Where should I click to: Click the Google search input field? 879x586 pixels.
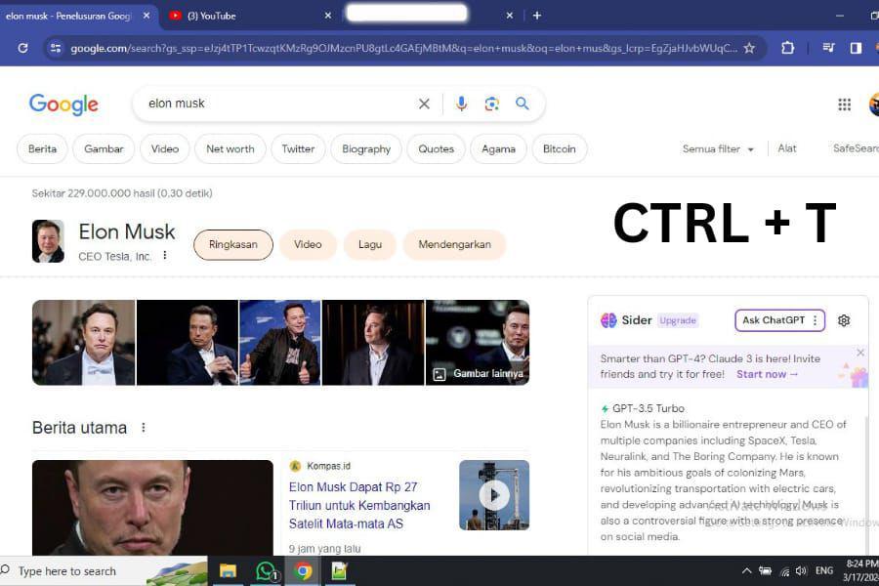(278, 104)
